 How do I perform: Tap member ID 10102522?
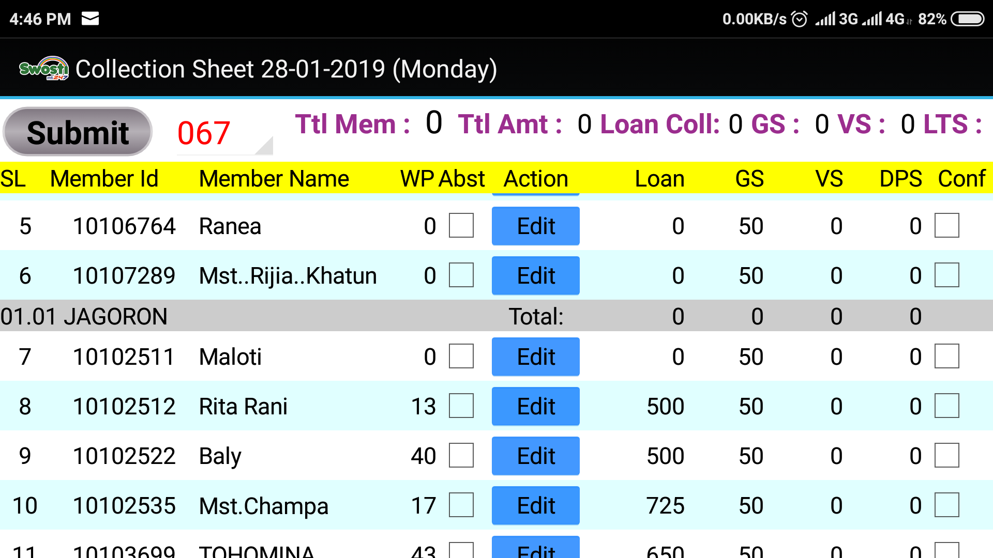[124, 456]
